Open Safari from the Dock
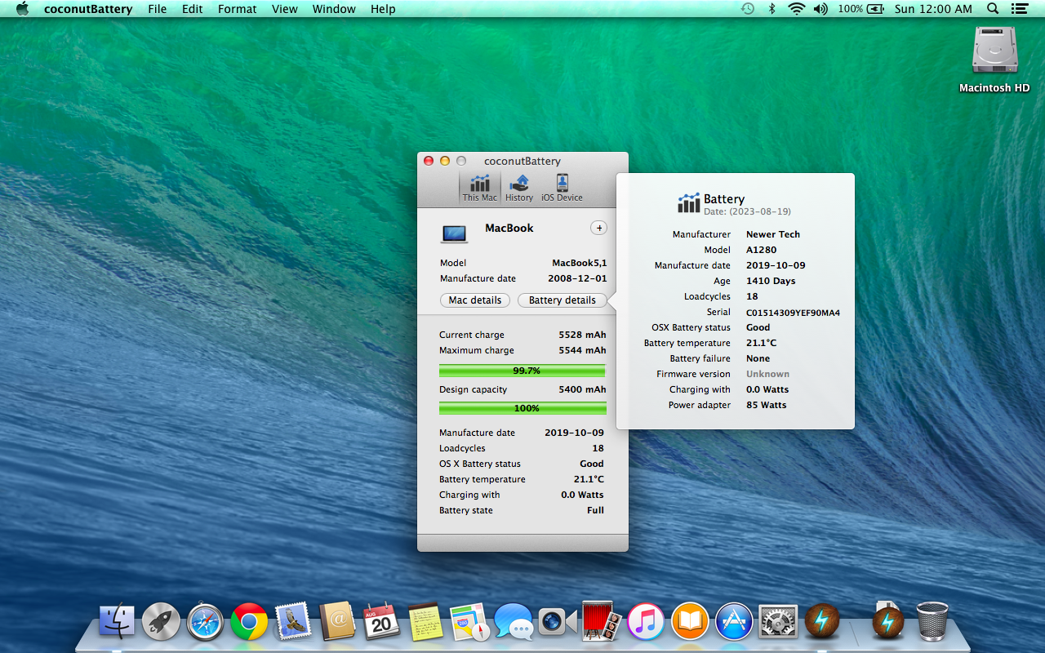1045x653 pixels. coord(205,623)
